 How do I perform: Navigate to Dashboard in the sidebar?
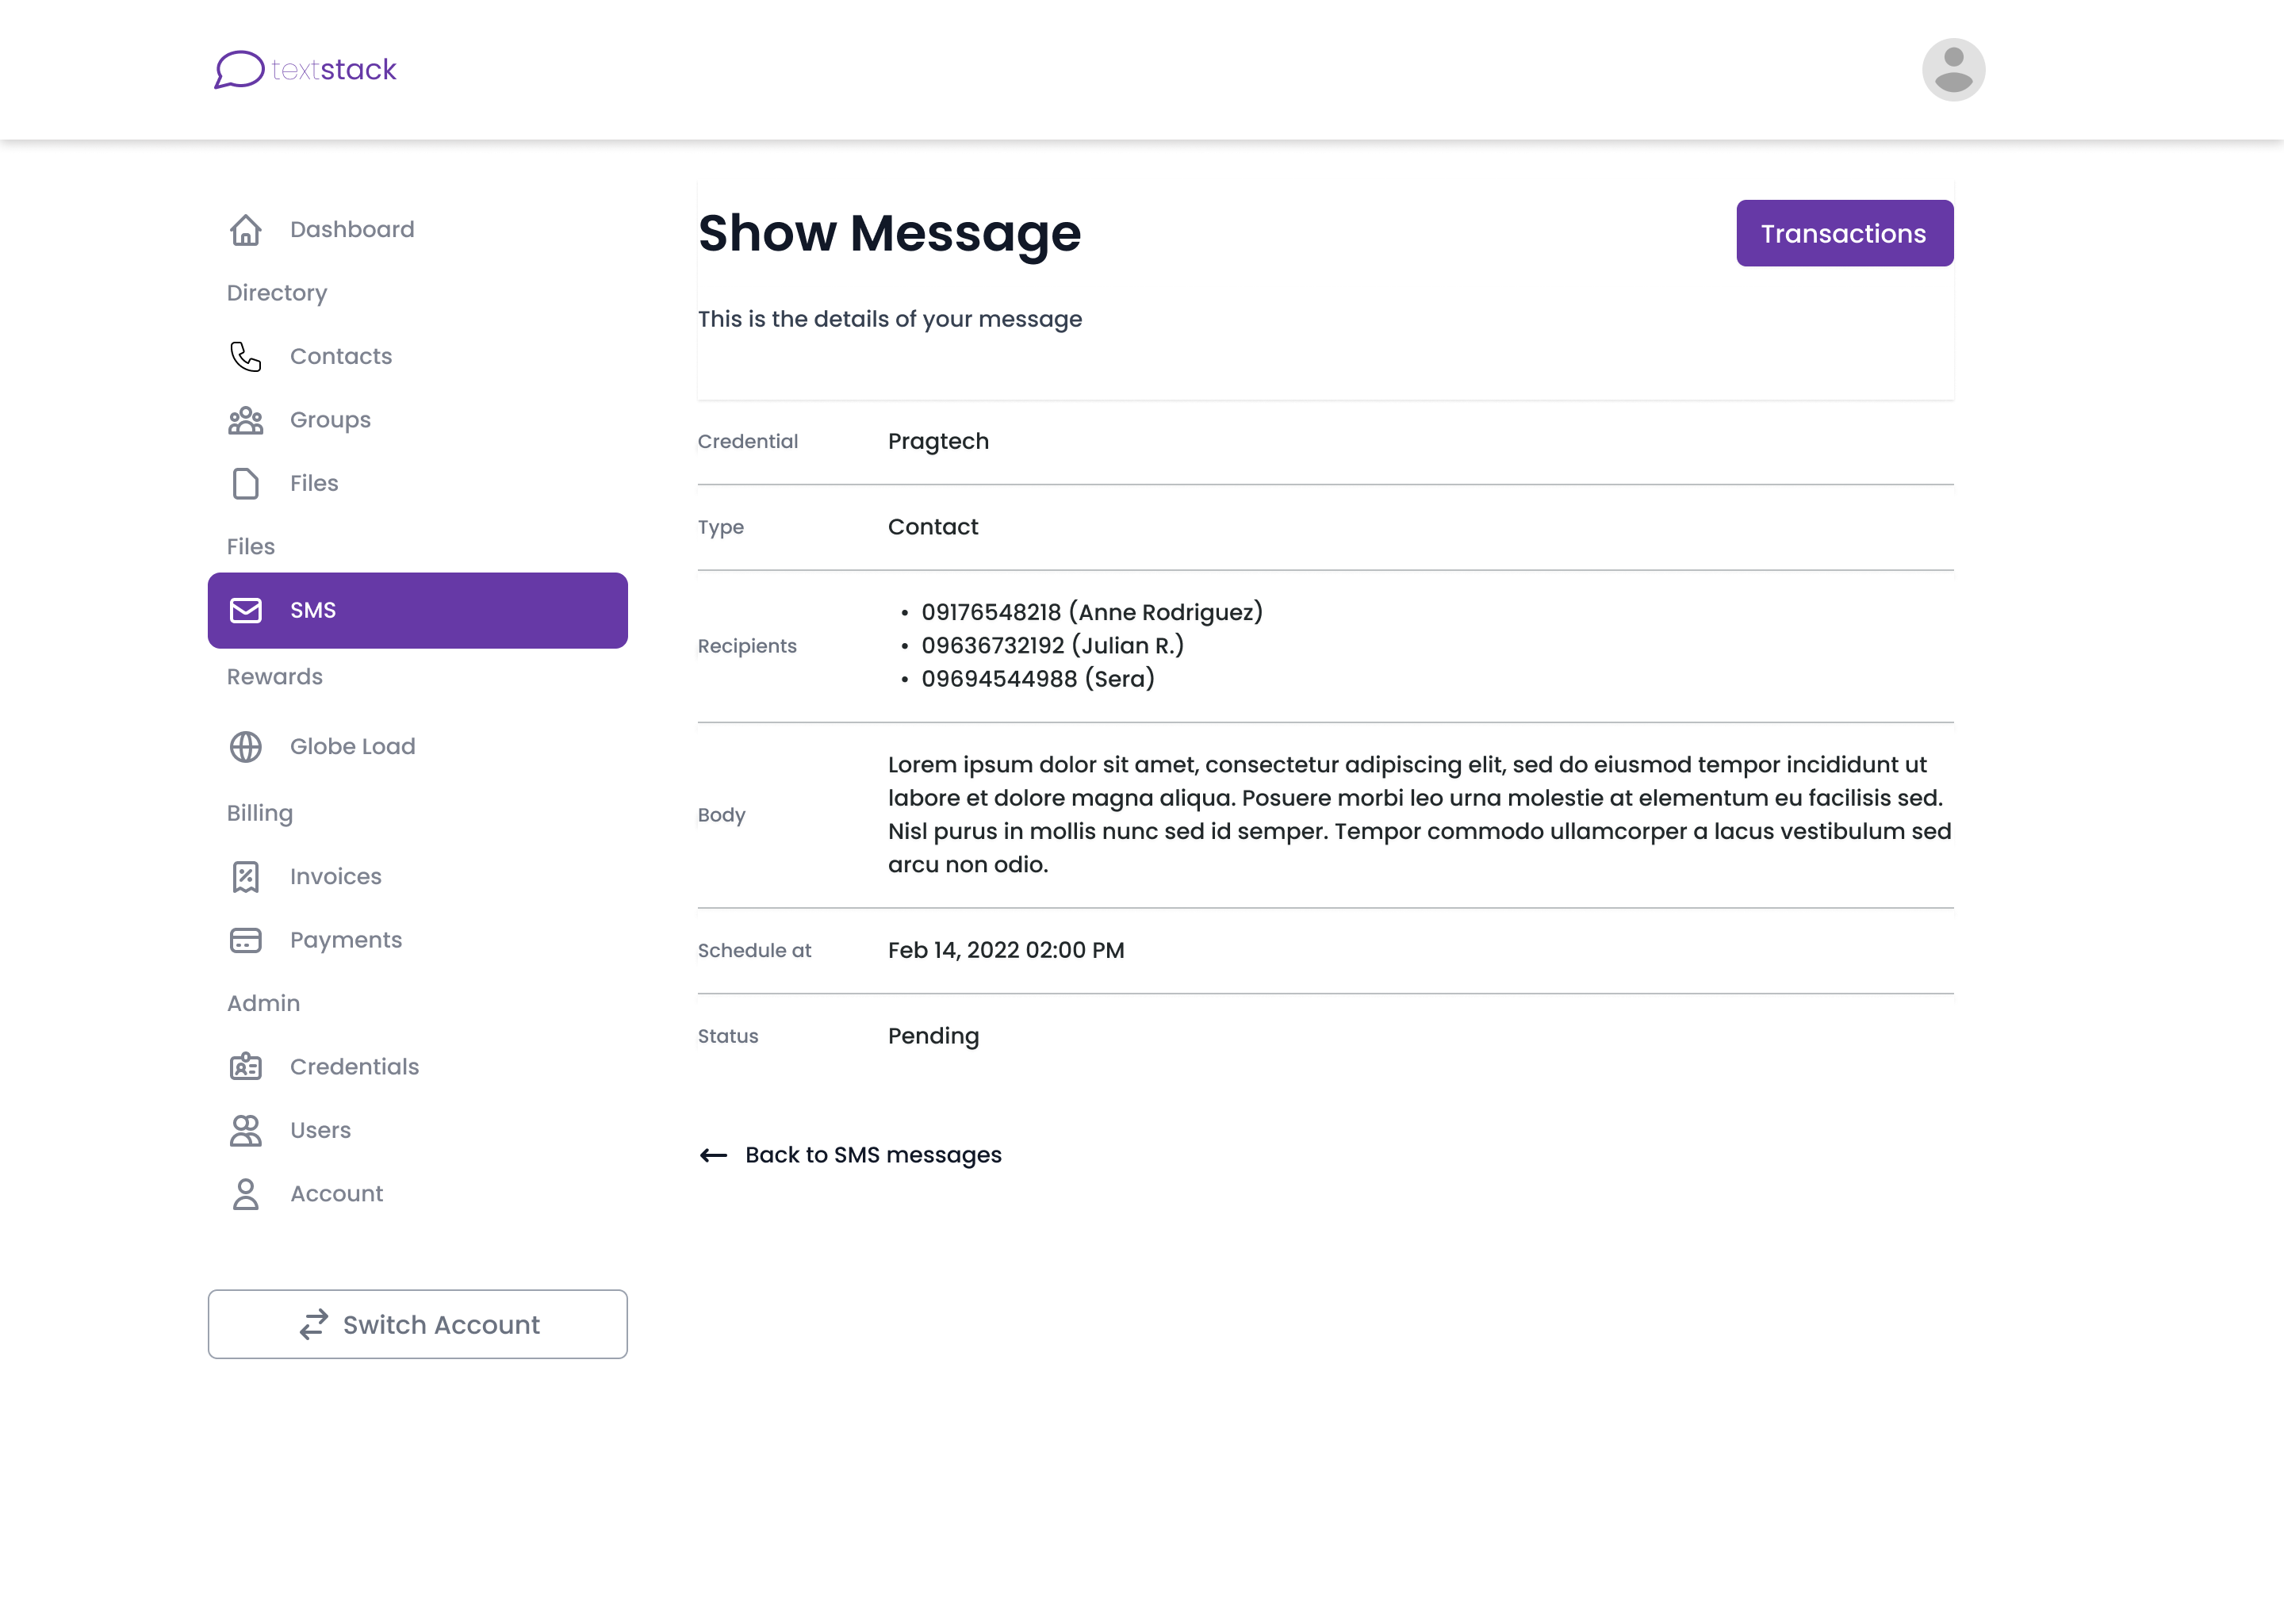[351, 229]
